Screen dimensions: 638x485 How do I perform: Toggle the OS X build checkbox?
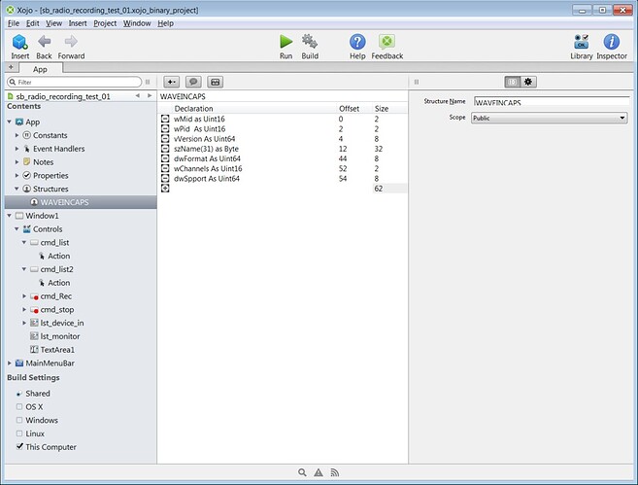19,406
